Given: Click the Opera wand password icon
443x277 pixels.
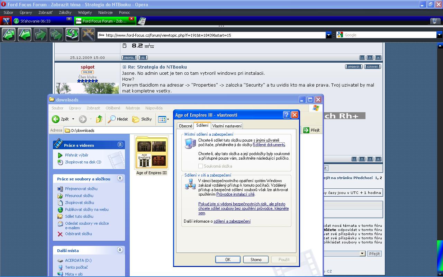Looking at the screenshot, I should point(88,35).
